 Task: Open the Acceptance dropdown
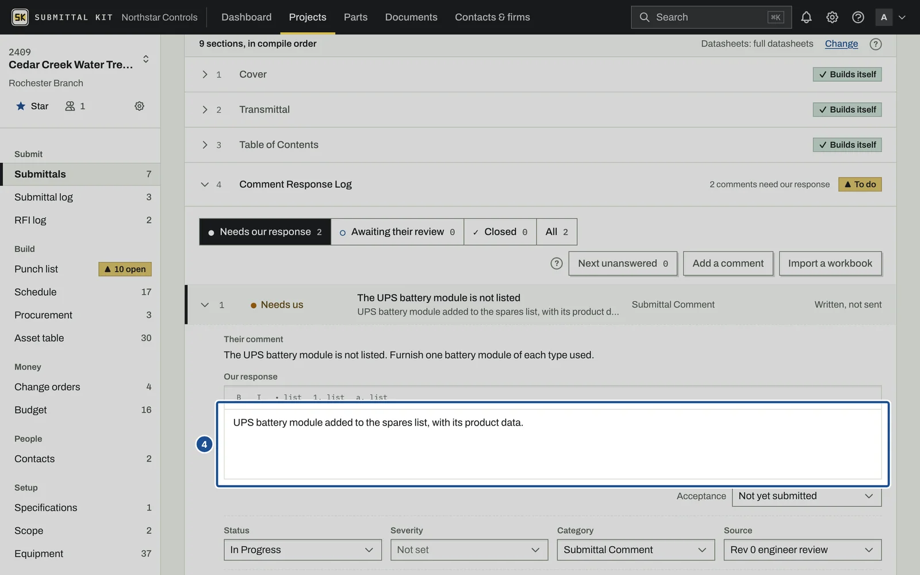coord(807,496)
